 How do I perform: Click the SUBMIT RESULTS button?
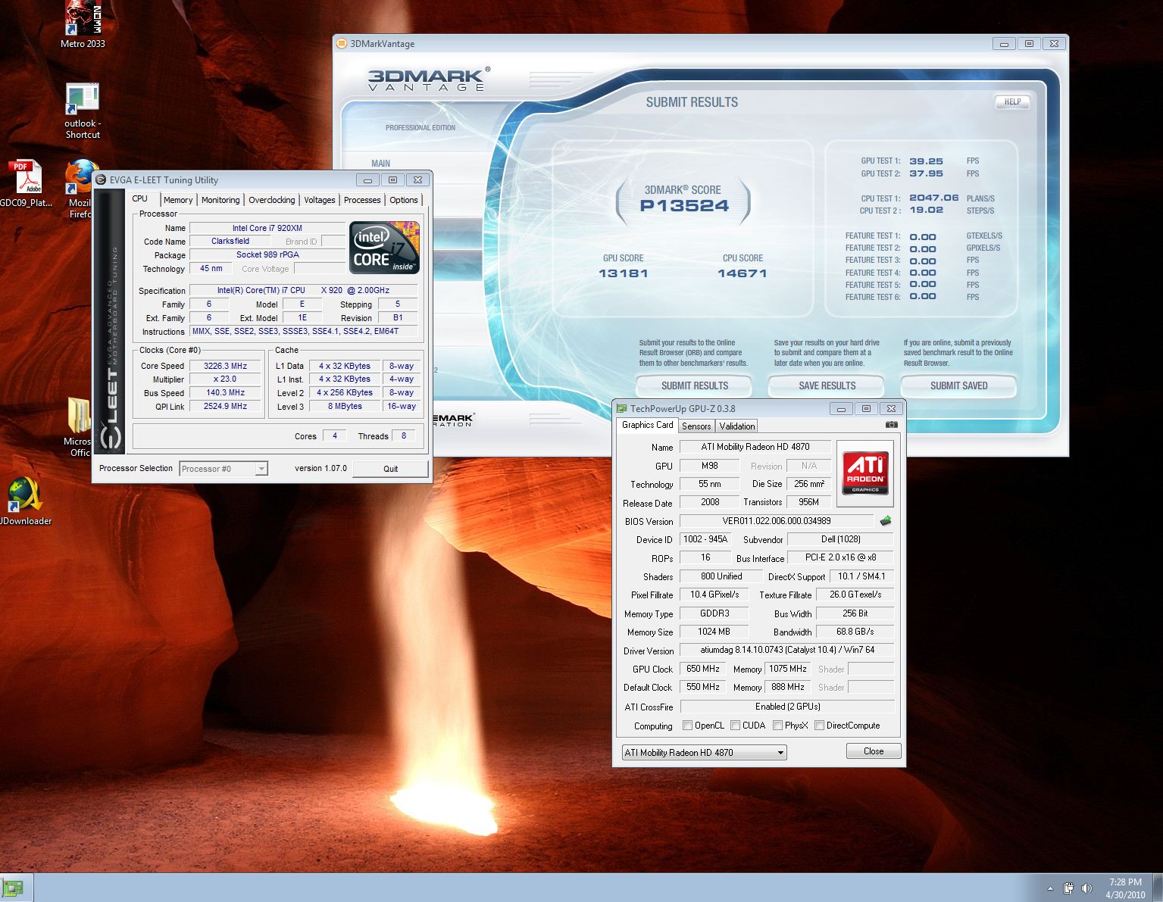694,385
